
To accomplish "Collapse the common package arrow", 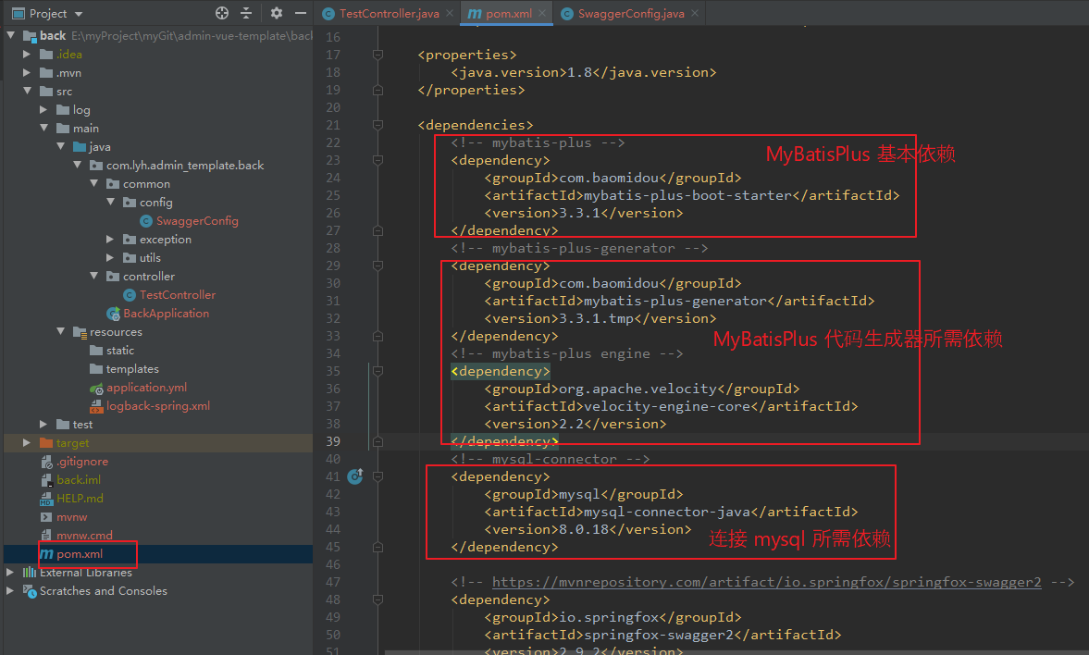I will (93, 183).
